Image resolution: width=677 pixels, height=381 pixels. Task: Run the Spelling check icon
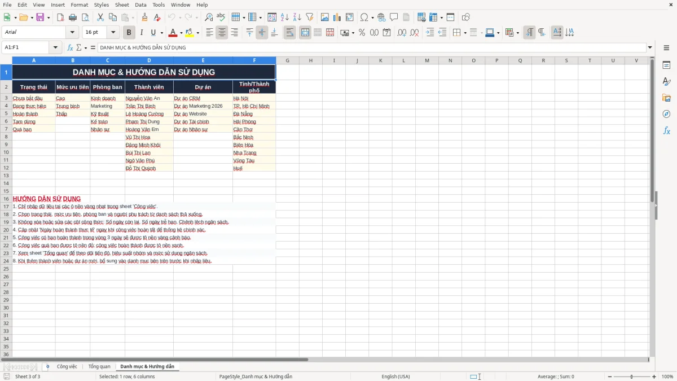pos(221,17)
